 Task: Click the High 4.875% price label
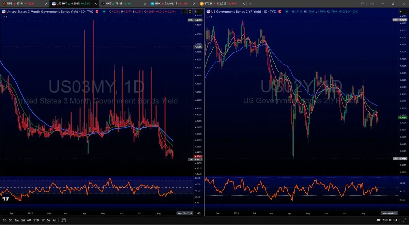pos(196,20)
